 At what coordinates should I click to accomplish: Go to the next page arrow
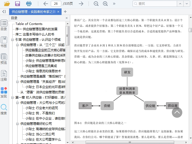81,4
